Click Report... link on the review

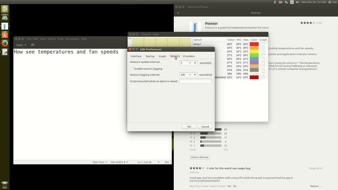click(315, 186)
